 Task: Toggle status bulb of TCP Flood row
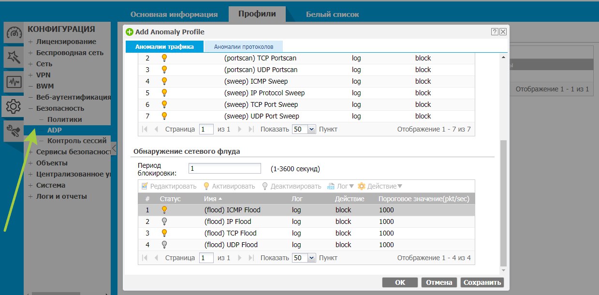[x=164, y=233]
